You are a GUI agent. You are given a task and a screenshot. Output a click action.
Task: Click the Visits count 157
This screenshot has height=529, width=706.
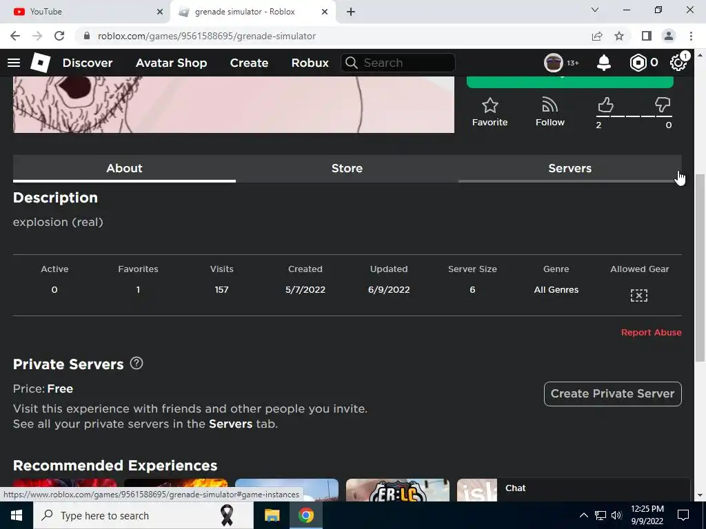221,290
